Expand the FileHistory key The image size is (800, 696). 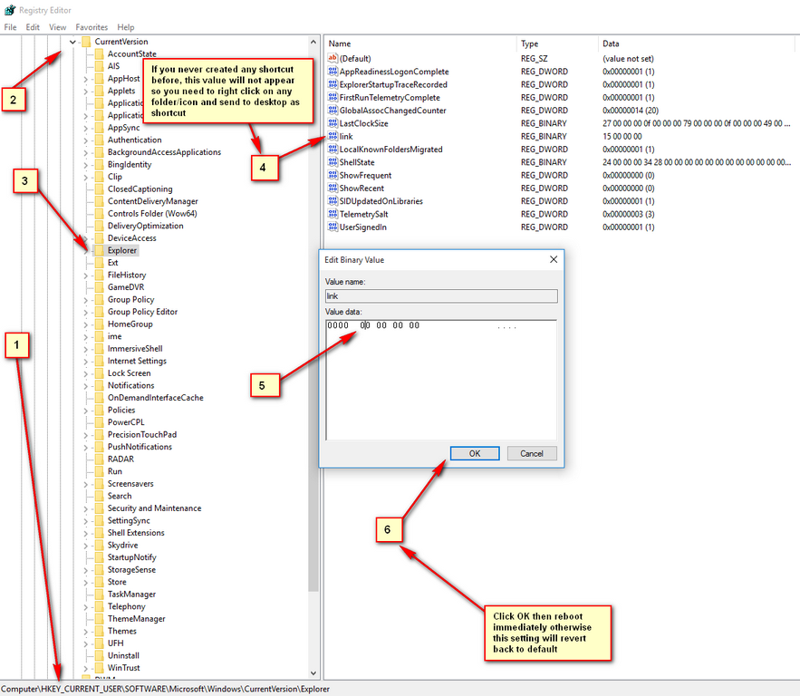[x=86, y=275]
